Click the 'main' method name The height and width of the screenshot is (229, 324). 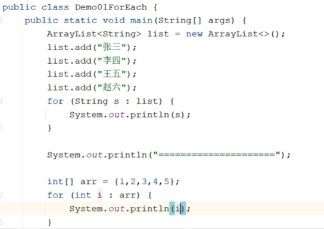click(141, 21)
